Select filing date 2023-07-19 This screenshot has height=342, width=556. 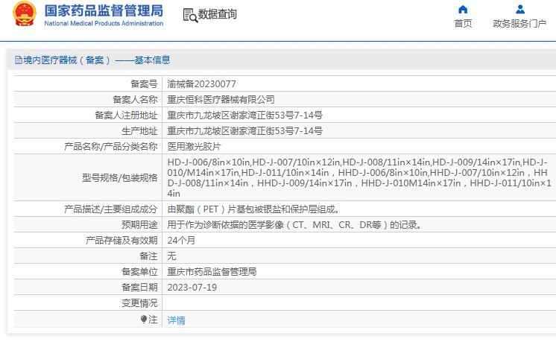[x=192, y=287]
